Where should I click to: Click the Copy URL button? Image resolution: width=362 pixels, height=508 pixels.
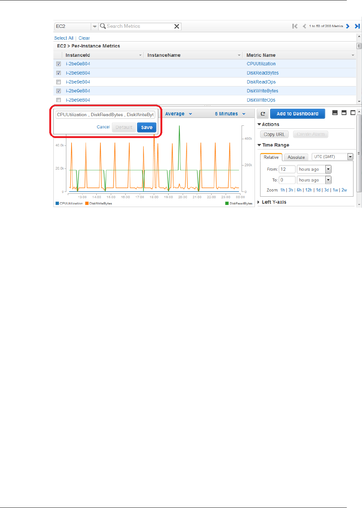point(274,134)
